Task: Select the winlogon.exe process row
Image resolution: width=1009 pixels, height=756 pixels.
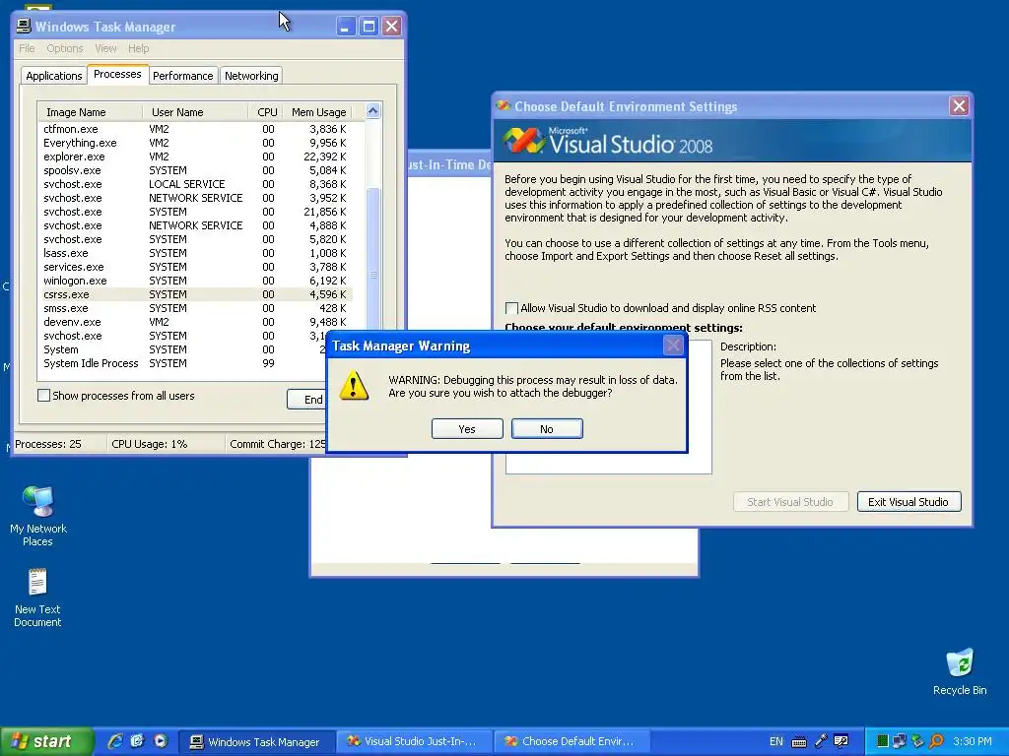Action: pyautogui.click(x=195, y=281)
